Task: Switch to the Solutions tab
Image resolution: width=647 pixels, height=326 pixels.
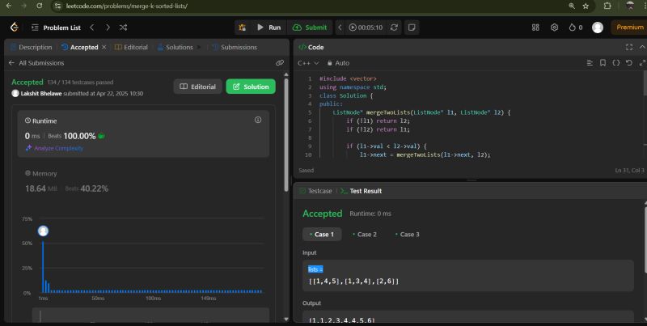Action: pos(175,47)
